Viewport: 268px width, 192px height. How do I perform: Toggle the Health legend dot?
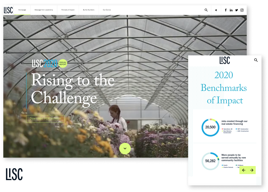(x=223, y=165)
